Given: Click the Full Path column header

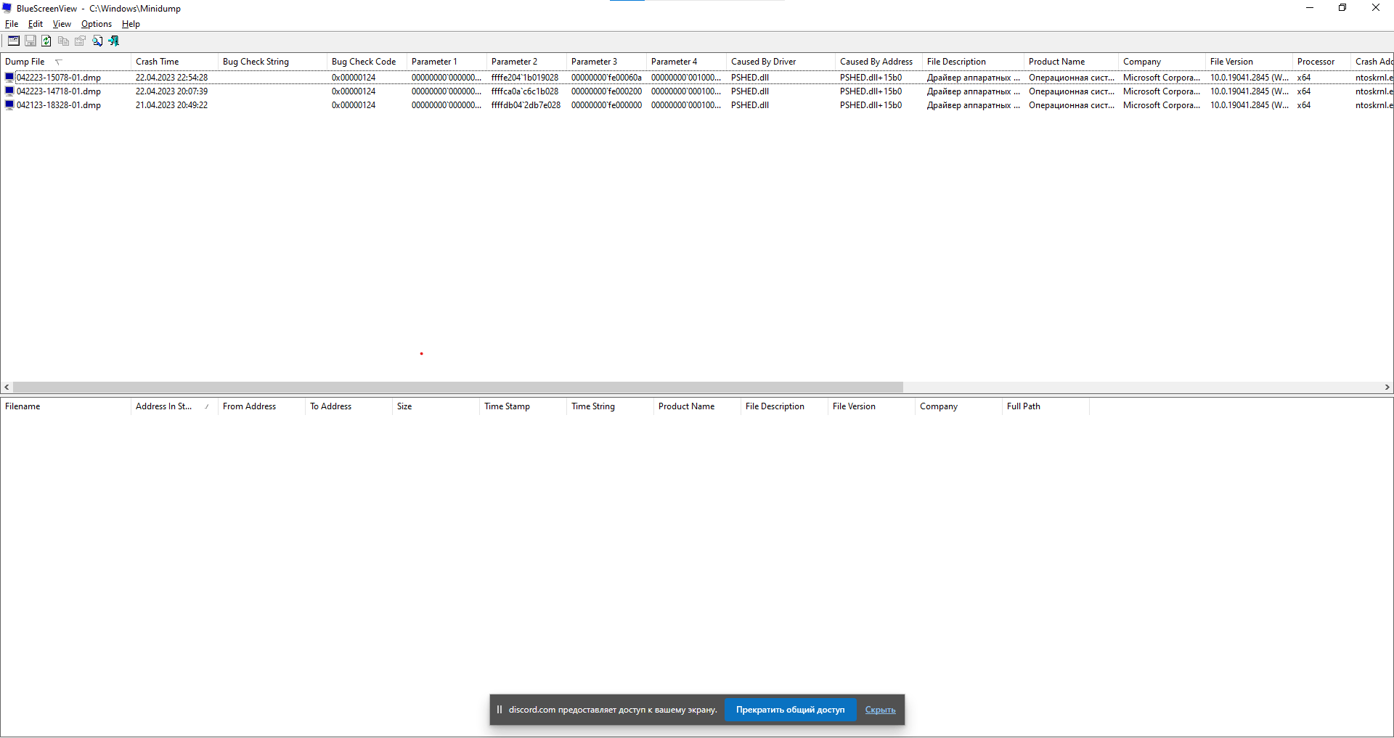Looking at the screenshot, I should [x=1045, y=406].
